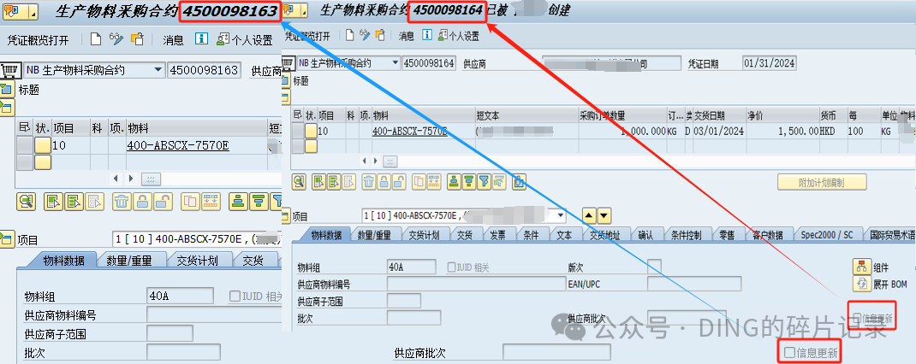Viewport: 916px width, 364px height.
Task: Click previous item up-arrow in 4500098164 window
Action: [x=590, y=216]
